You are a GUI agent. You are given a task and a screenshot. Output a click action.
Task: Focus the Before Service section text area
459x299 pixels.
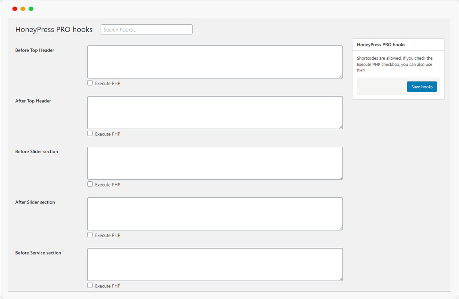pyautogui.click(x=215, y=264)
